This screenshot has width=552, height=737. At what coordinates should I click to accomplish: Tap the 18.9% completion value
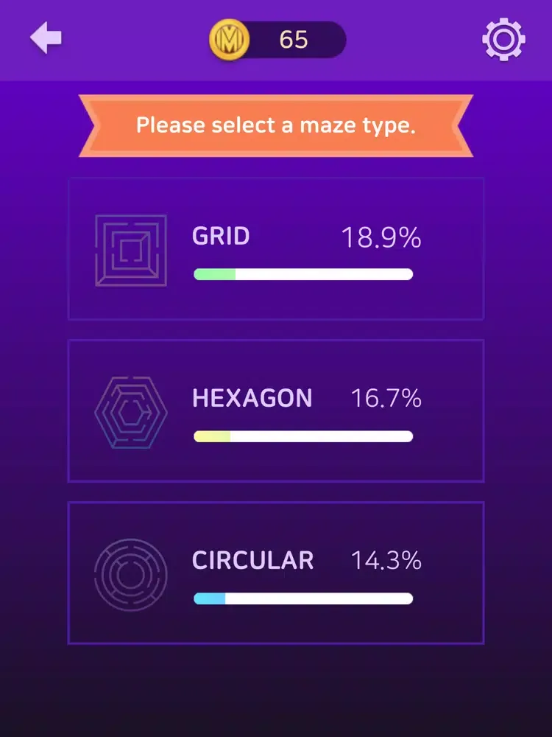click(x=381, y=238)
